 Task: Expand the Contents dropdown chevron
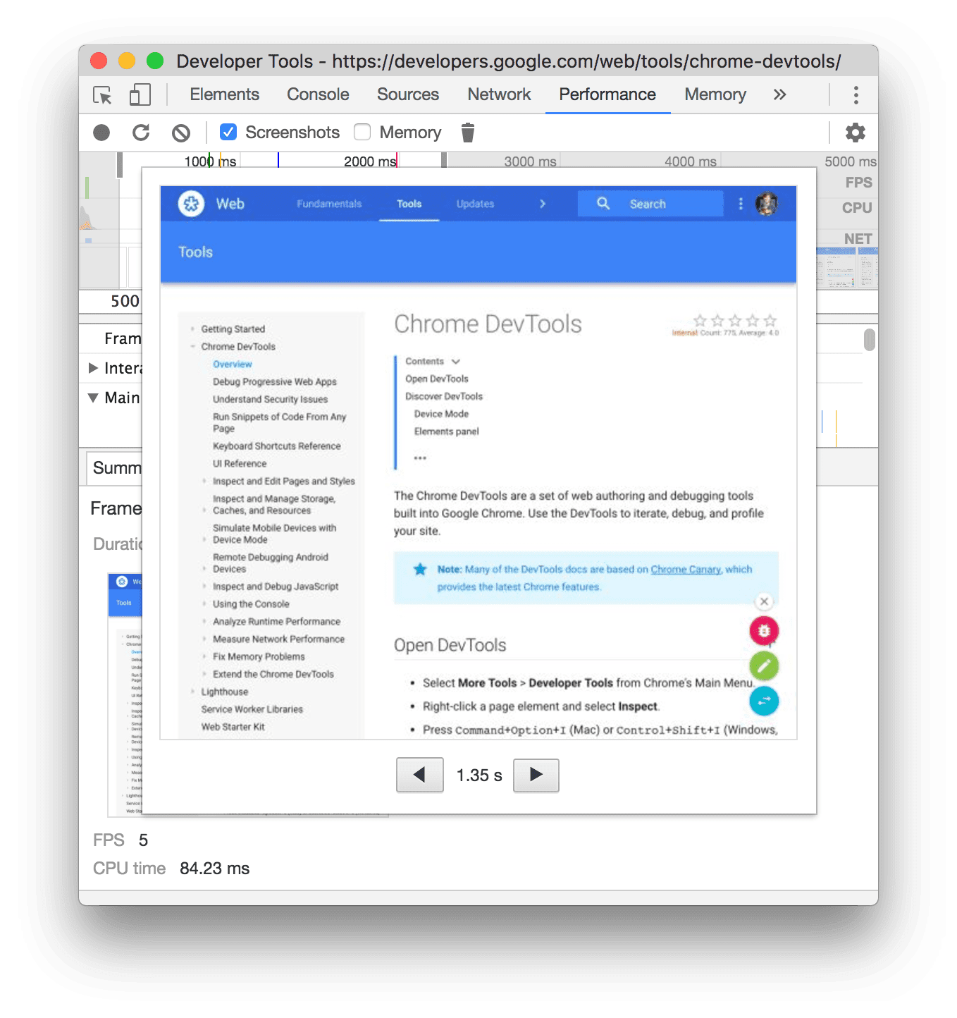pyautogui.click(x=456, y=361)
